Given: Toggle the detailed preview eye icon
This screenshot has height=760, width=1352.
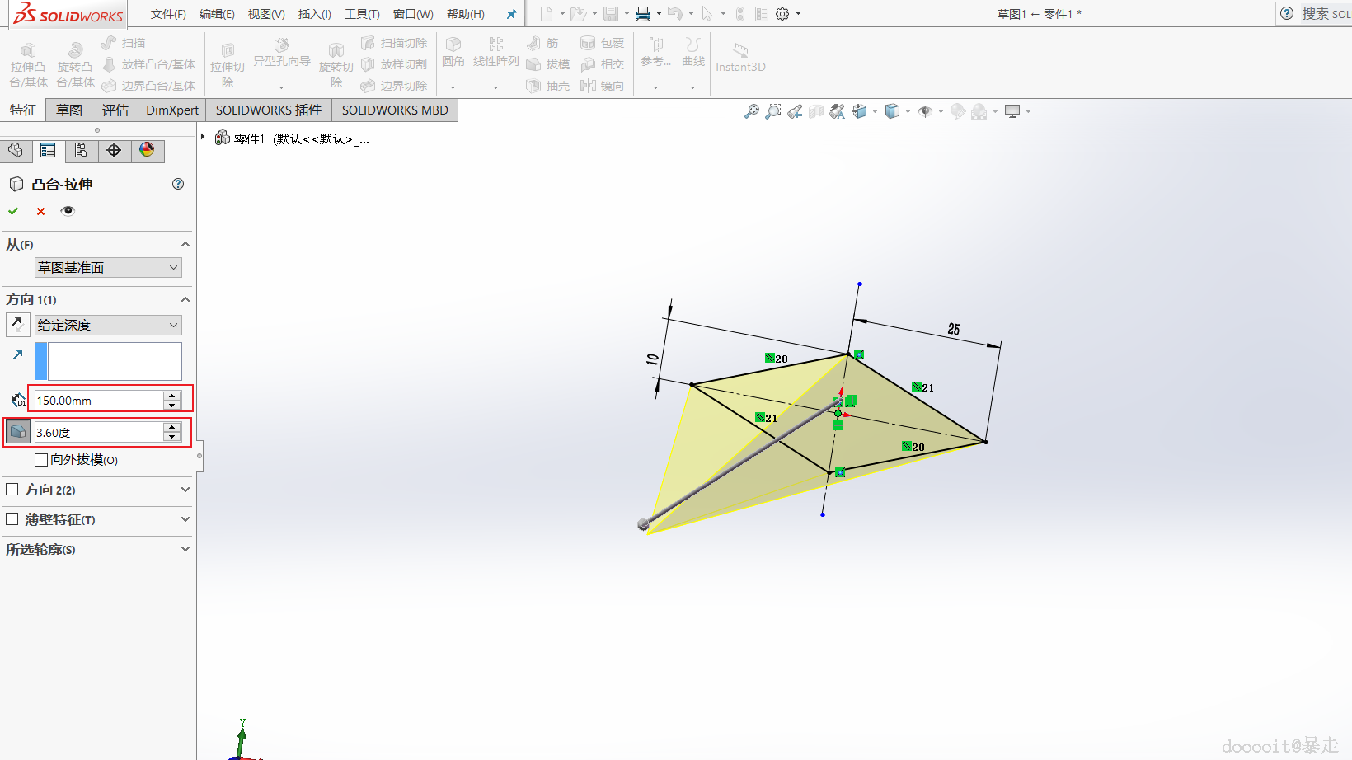Looking at the screenshot, I should click(x=68, y=211).
